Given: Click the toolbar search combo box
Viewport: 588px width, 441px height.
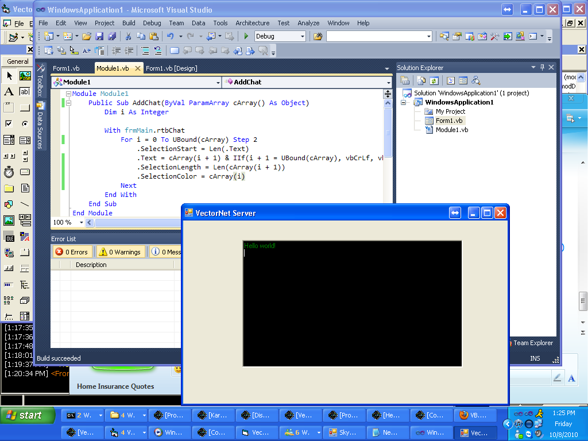Looking at the screenshot, I should tap(379, 36).
